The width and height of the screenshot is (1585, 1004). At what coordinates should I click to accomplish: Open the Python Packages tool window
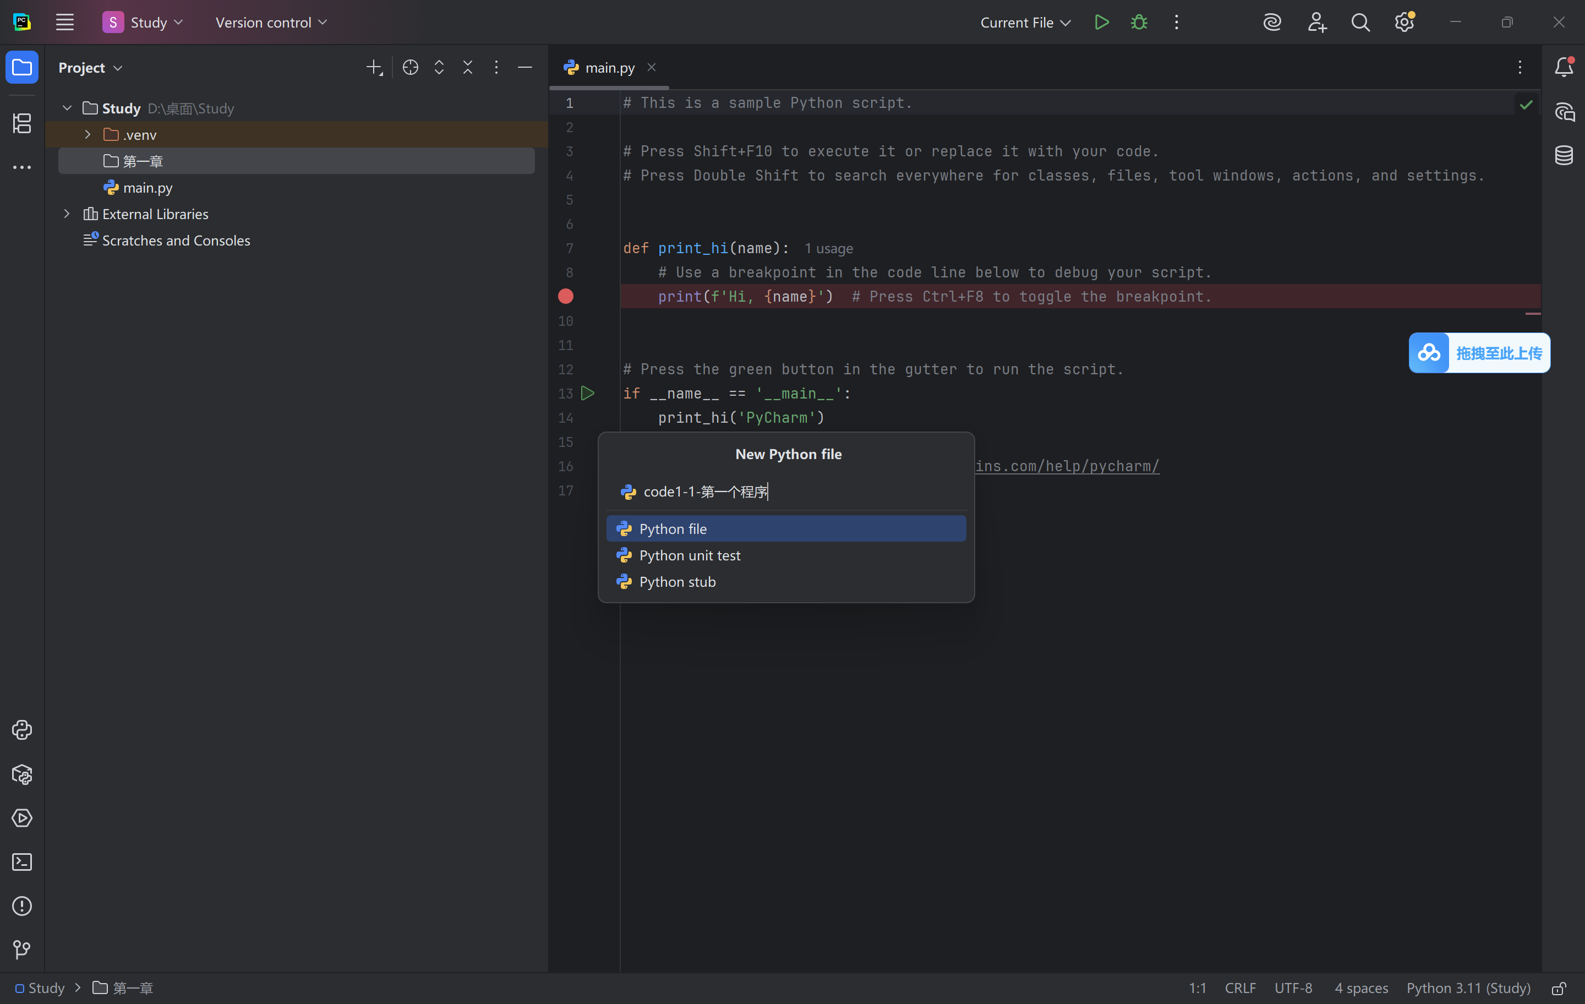point(21,774)
